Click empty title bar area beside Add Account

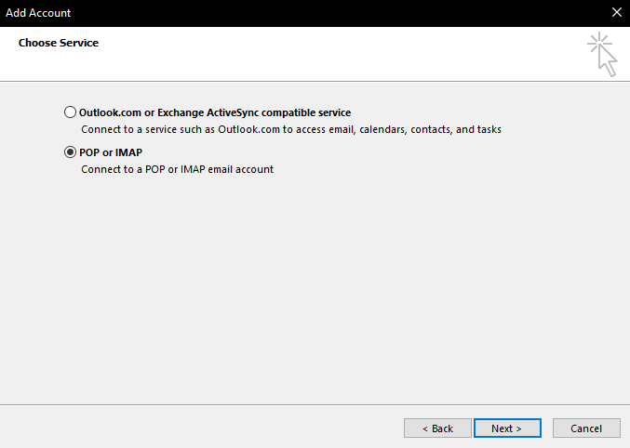coord(326,13)
